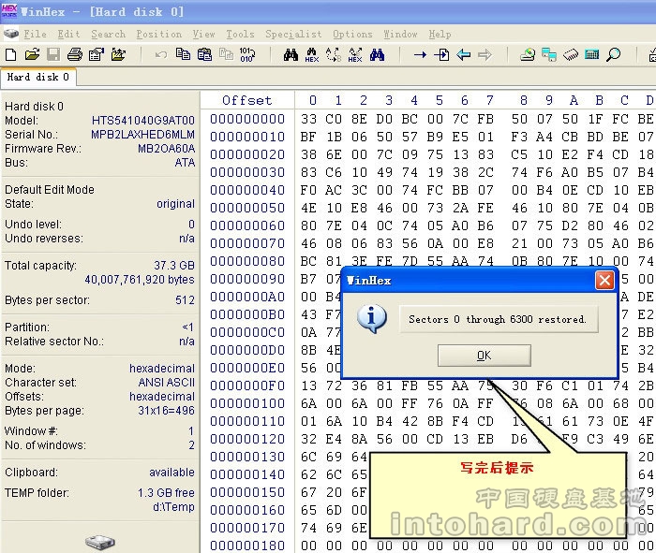
Task: Open the Properties icon in toolbar
Action: pos(97,54)
